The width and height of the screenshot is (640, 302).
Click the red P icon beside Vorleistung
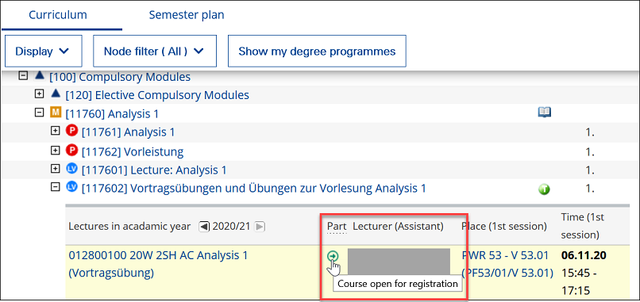click(71, 151)
